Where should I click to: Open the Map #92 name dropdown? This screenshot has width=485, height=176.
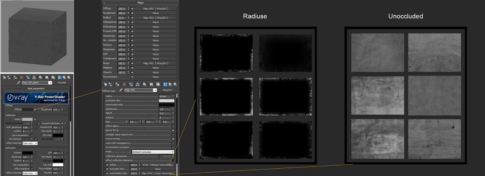(x=155, y=90)
